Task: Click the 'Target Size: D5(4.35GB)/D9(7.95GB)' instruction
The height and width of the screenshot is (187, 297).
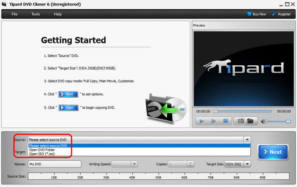Action: pyautogui.click(x=80, y=68)
